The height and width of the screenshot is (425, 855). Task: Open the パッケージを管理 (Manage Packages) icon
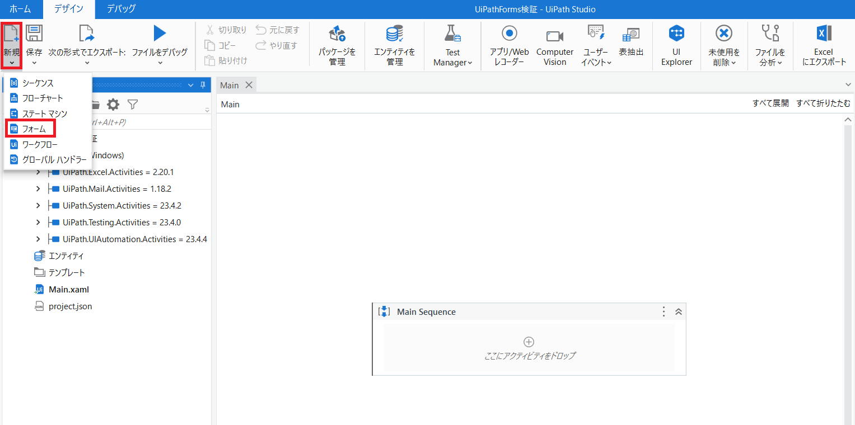pyautogui.click(x=337, y=45)
